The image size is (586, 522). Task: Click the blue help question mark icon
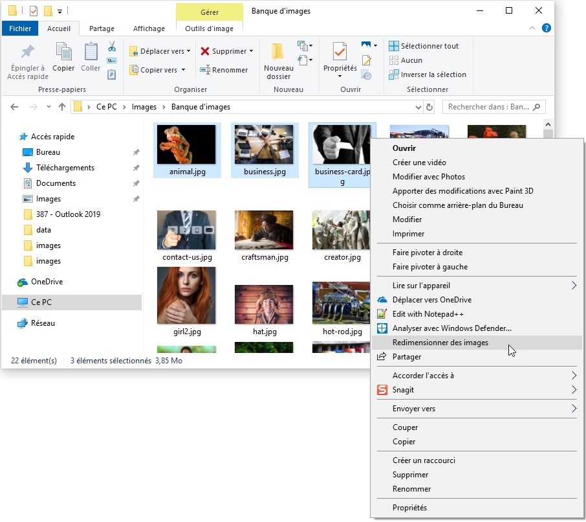546,28
